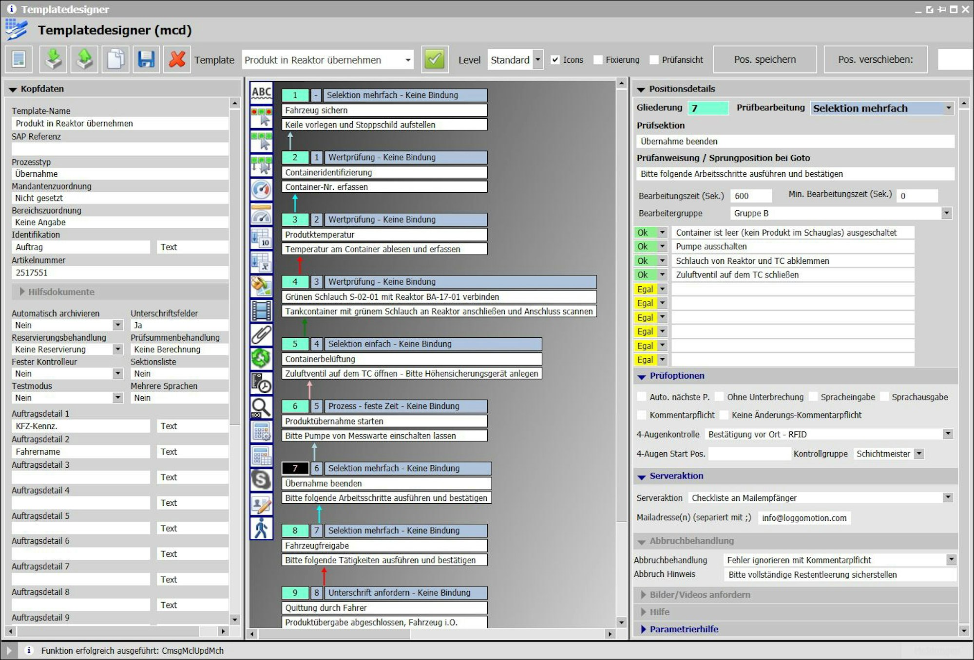
Task: Select the gauge measurement icon in palette
Action: [261, 189]
